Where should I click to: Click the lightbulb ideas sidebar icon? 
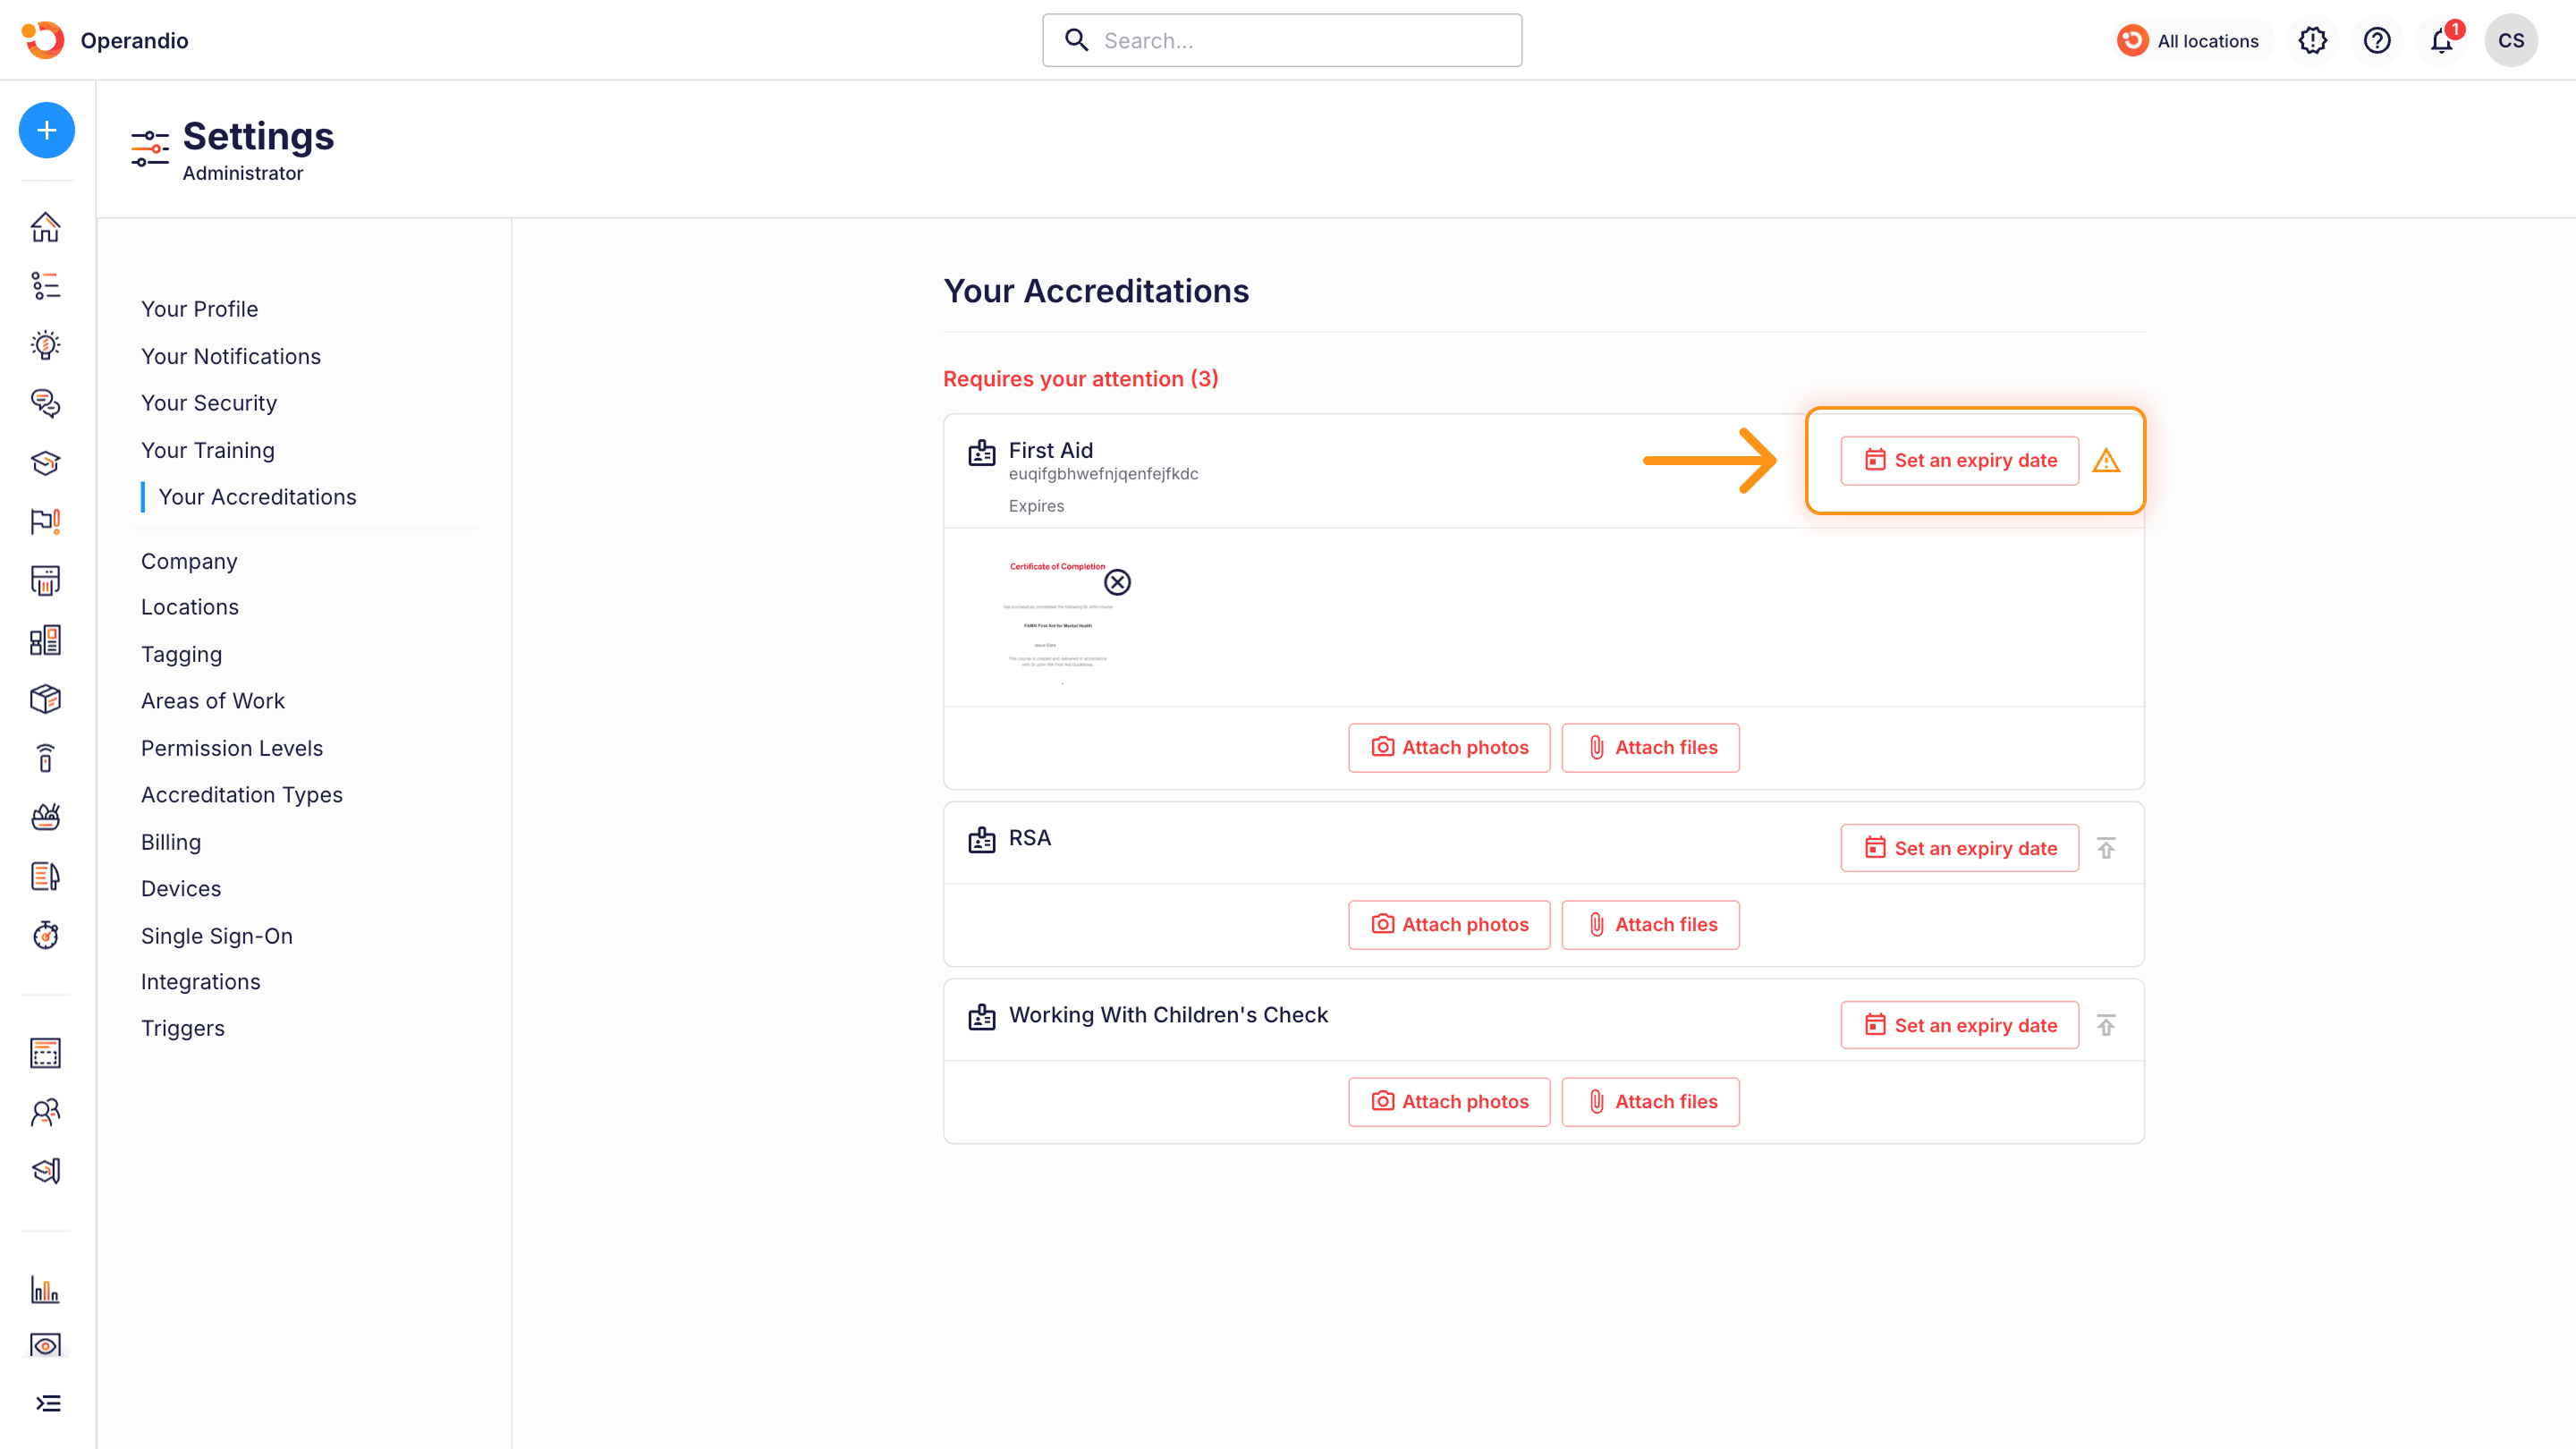(45, 345)
